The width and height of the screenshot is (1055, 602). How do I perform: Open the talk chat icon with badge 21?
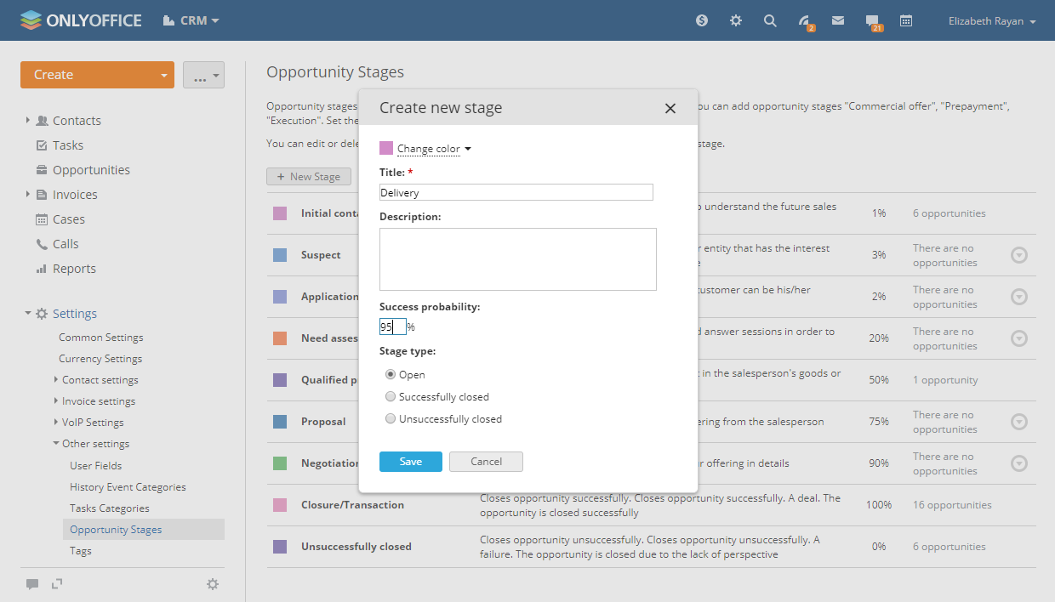(x=872, y=21)
